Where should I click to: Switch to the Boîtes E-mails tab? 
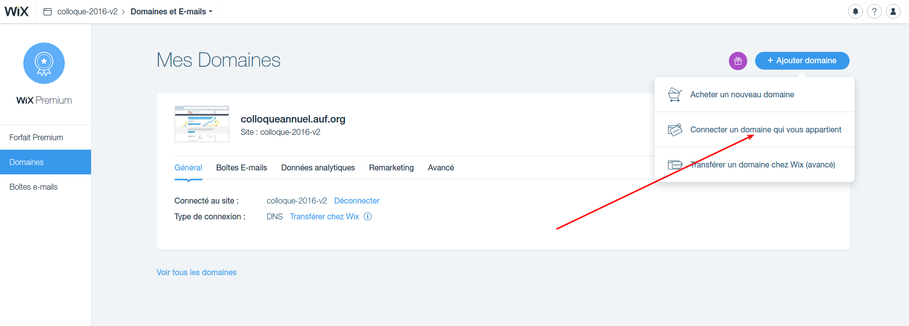coord(241,167)
